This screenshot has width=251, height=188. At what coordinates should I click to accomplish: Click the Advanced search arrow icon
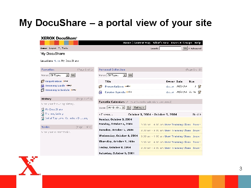[x=189, y=49]
